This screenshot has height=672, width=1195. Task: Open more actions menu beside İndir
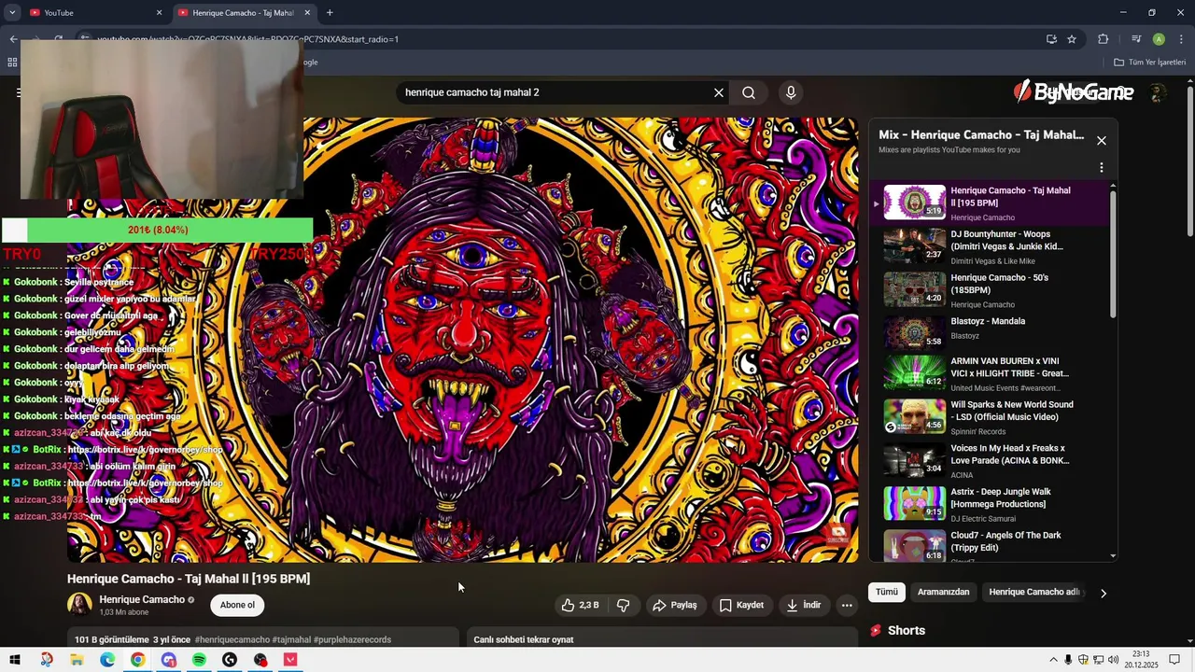pyautogui.click(x=847, y=605)
